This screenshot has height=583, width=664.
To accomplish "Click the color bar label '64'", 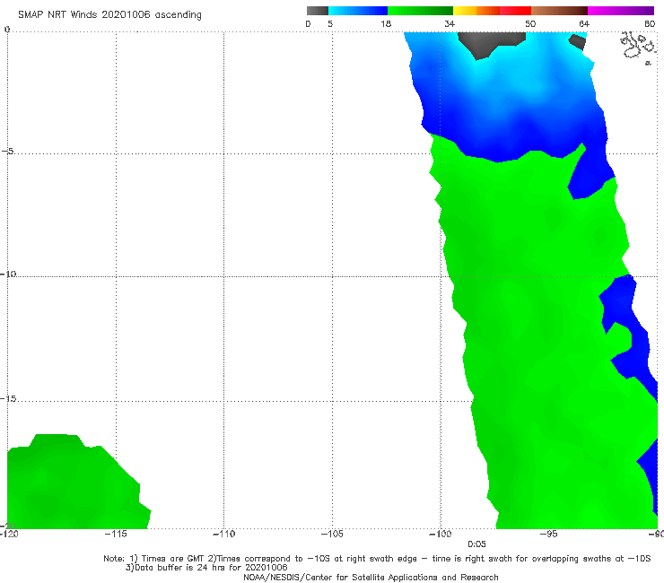I will coord(584,23).
